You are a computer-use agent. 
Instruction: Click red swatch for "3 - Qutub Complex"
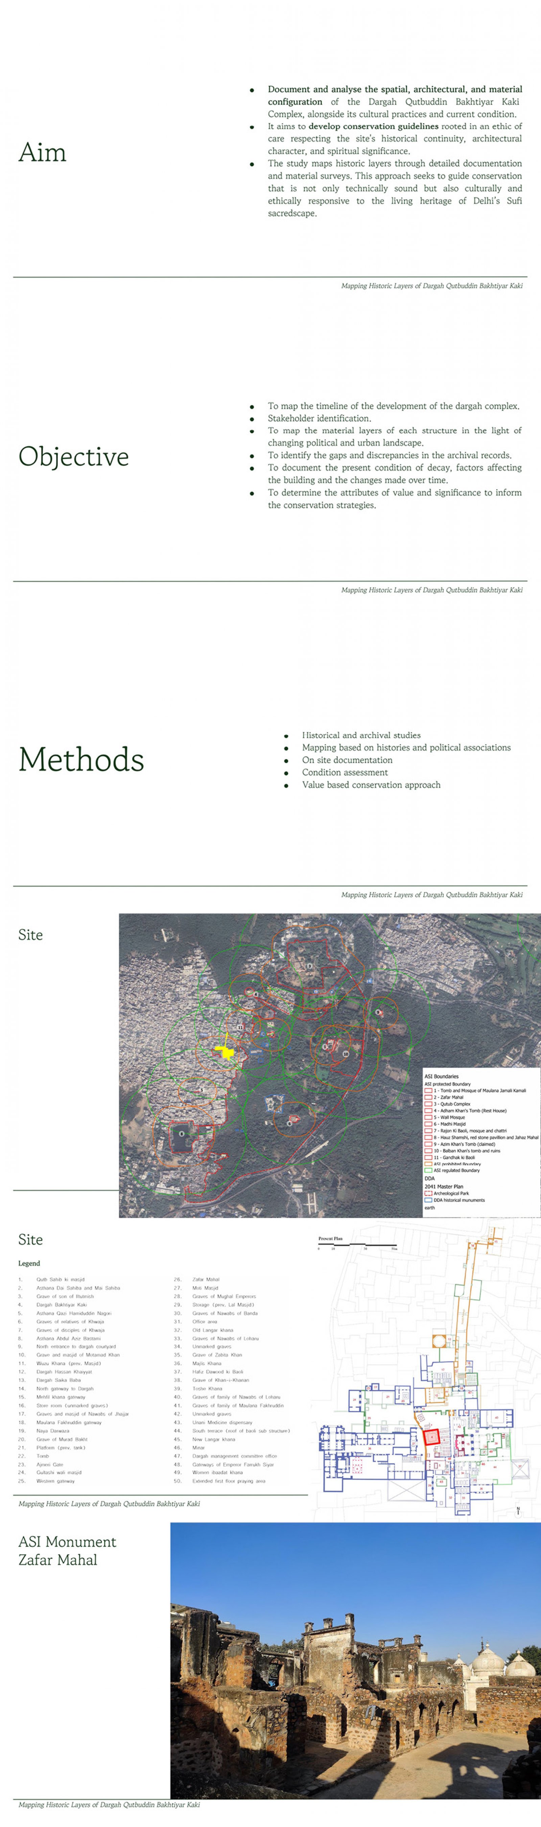coord(428,1104)
